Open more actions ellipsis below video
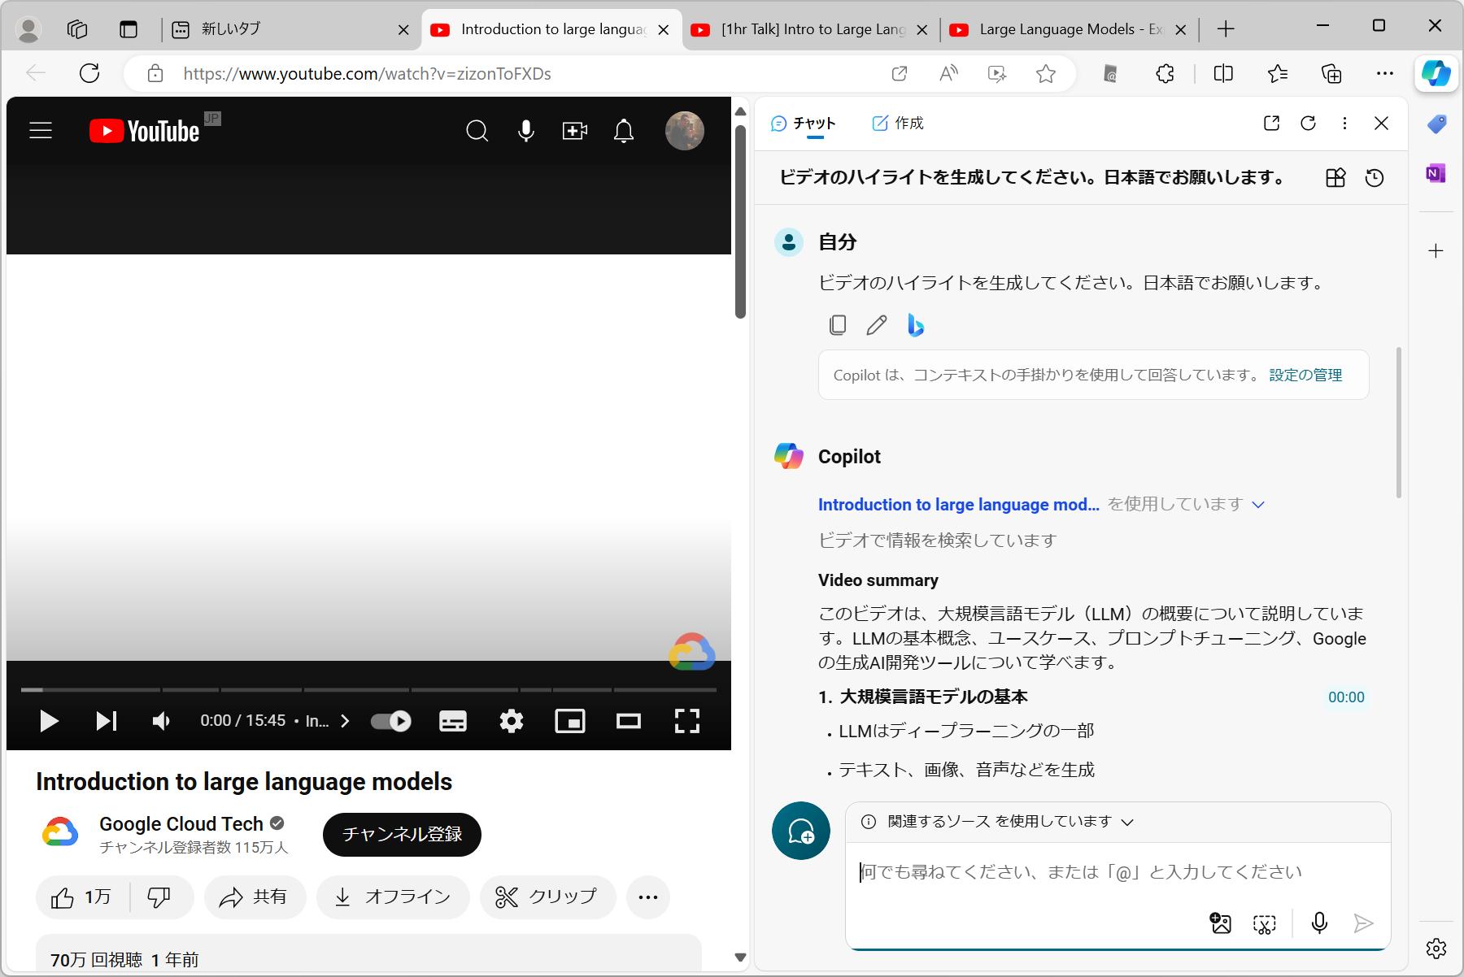 coord(648,897)
